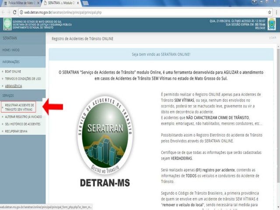Open the Chrome three-dot menu
The image size is (280, 210).
(x=276, y=12)
